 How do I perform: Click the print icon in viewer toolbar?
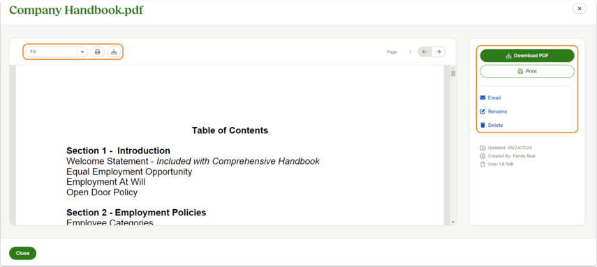pyautogui.click(x=98, y=52)
